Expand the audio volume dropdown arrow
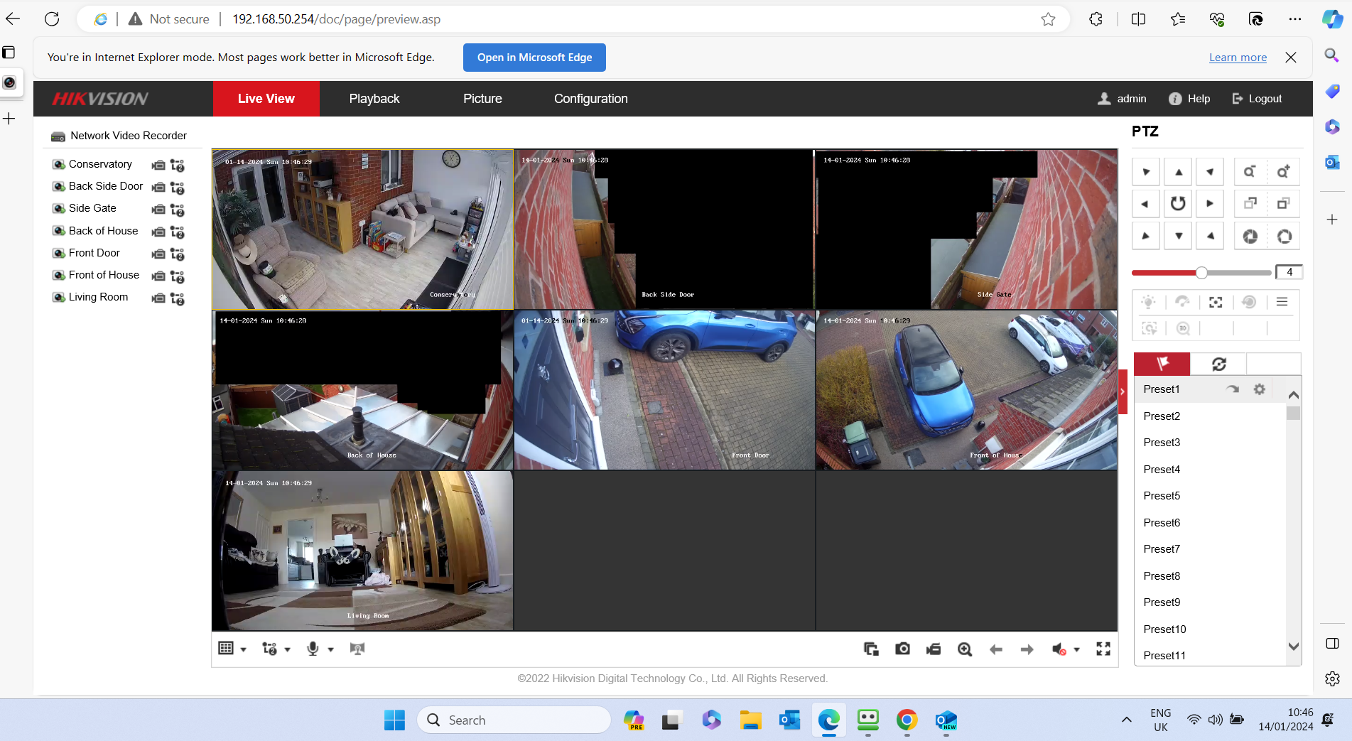Viewport: 1352px width, 741px height. [1076, 649]
